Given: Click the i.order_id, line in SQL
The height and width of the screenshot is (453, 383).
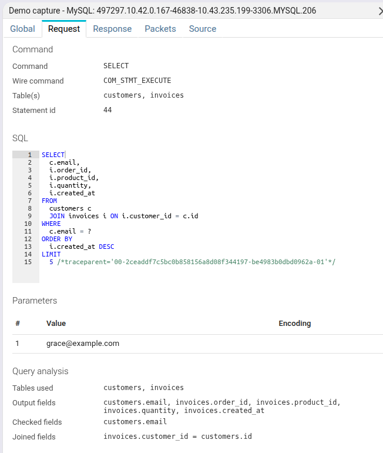Looking at the screenshot, I should pyautogui.click(x=70, y=170).
